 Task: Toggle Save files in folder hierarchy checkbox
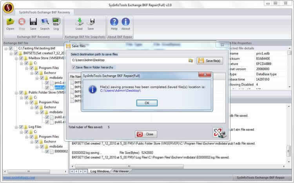[x=74, y=67]
